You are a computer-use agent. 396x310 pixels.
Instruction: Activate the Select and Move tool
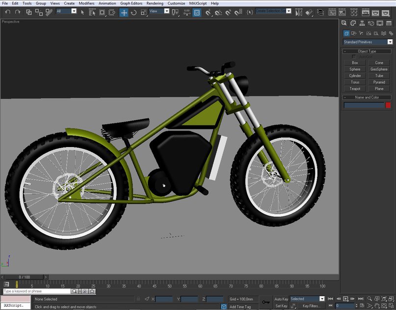(124, 12)
